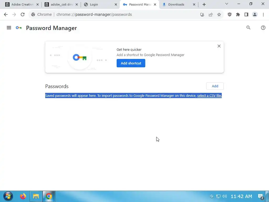Click the diamond tray icon
This screenshot has width=269, height=202.
coord(211,196)
